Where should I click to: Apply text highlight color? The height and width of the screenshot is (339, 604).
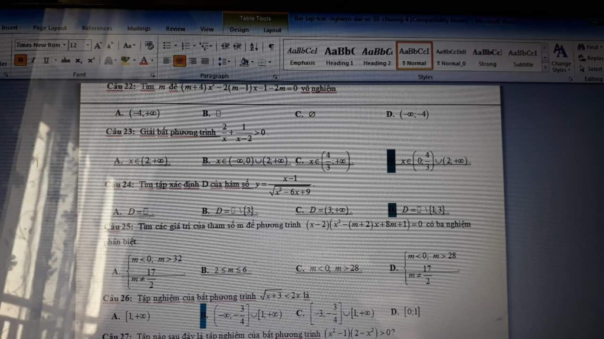point(125,61)
